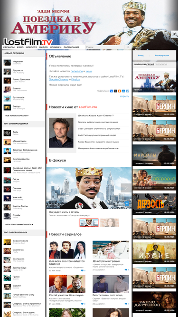Hide announcement via скрыть link
The image size is (178, 317).
coord(124,96)
